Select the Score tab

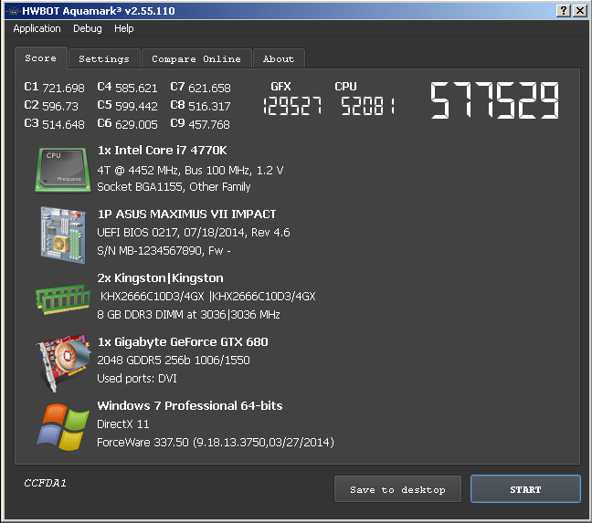point(41,58)
